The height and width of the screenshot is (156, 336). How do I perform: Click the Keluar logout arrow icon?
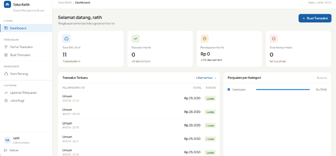point(6,150)
